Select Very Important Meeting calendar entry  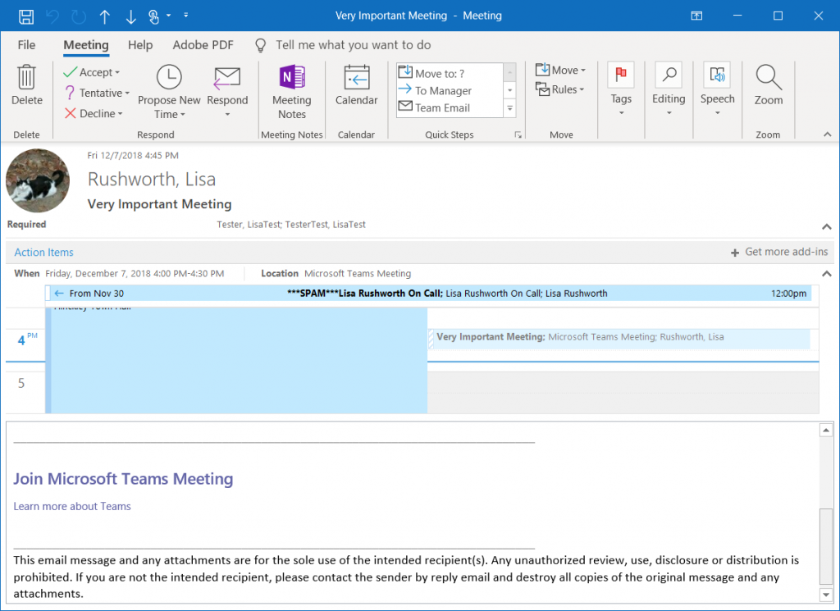click(x=620, y=337)
